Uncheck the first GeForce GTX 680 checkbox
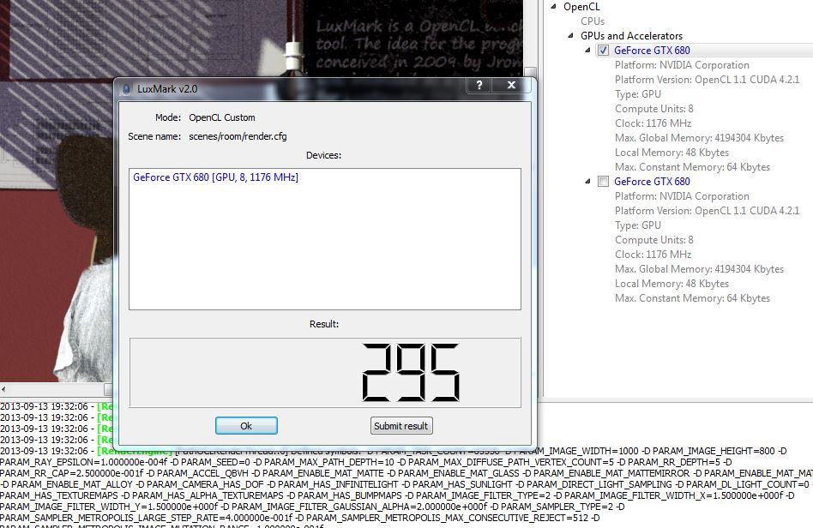 point(603,51)
